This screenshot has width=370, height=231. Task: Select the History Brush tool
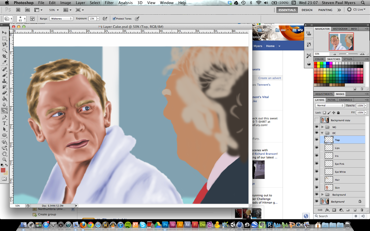tap(4, 87)
